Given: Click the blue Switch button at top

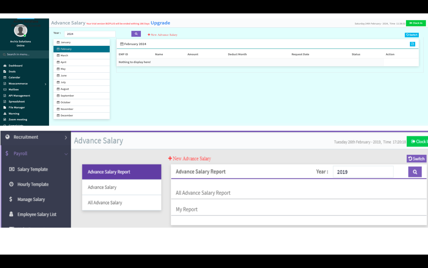Looking at the screenshot, I should coord(412,35).
